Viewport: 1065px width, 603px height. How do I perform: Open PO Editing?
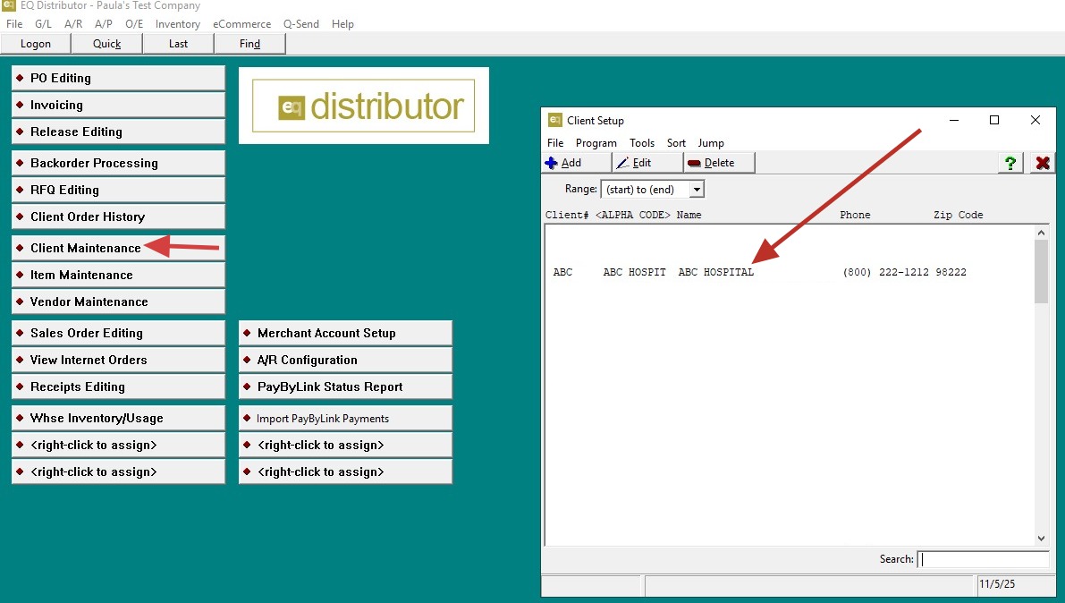(118, 78)
